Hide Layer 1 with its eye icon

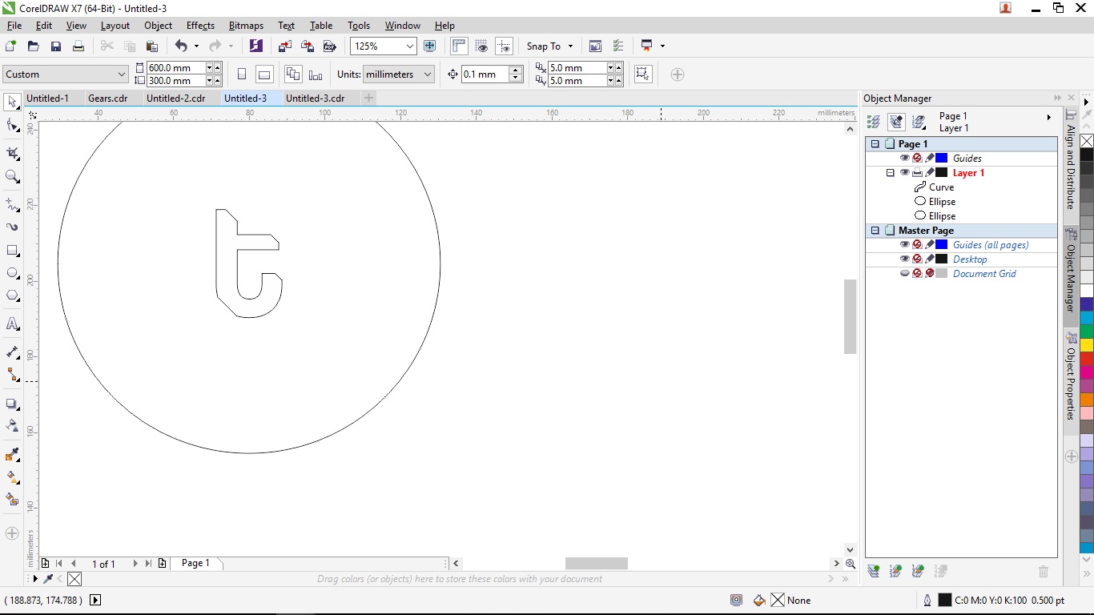pos(904,173)
